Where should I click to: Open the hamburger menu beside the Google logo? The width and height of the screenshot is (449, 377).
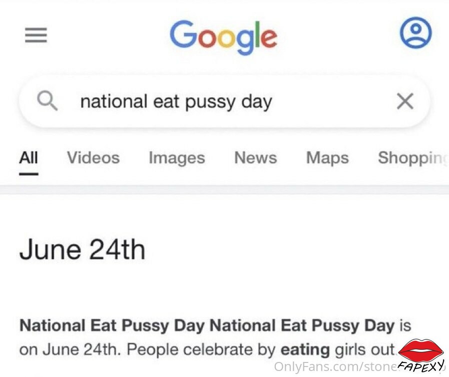pos(36,35)
